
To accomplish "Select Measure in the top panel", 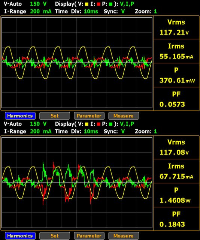I will coord(124,116).
